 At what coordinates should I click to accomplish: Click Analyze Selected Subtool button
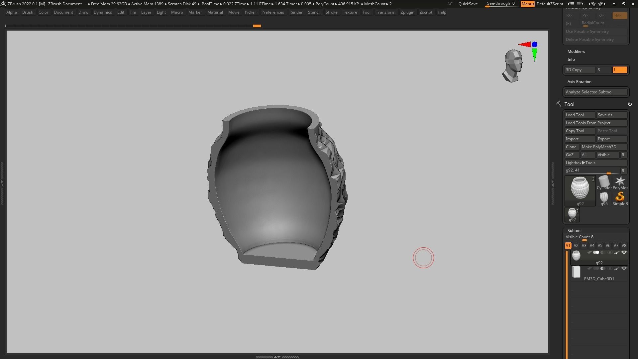point(596,92)
